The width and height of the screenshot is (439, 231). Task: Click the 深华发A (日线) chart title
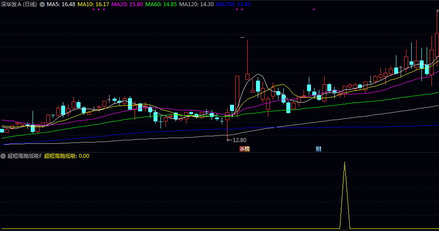19,4
